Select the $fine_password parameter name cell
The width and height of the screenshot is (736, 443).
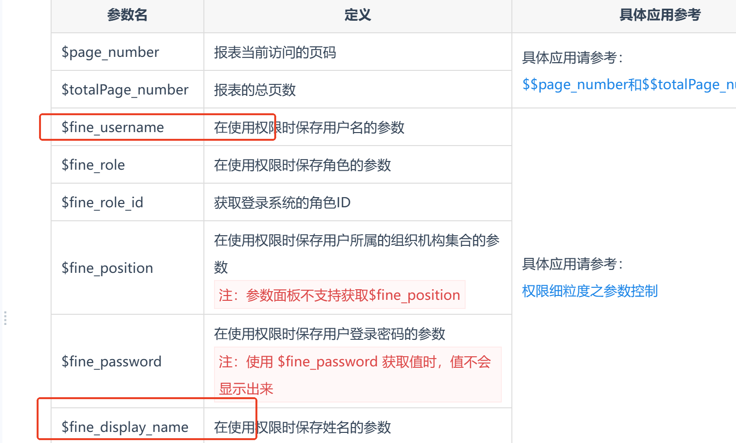111,362
